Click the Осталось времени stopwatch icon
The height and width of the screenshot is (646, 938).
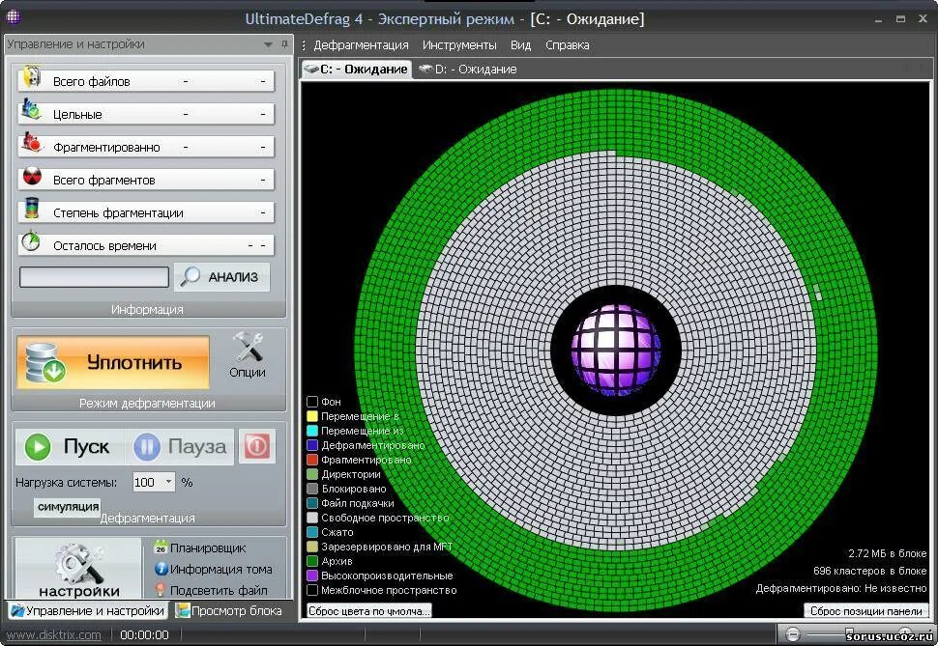pos(31,241)
